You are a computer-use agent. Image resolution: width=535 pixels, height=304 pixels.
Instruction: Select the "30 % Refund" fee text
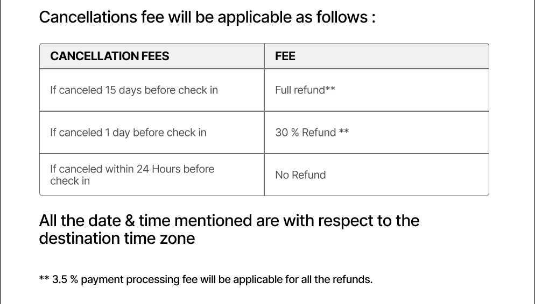(x=305, y=133)
